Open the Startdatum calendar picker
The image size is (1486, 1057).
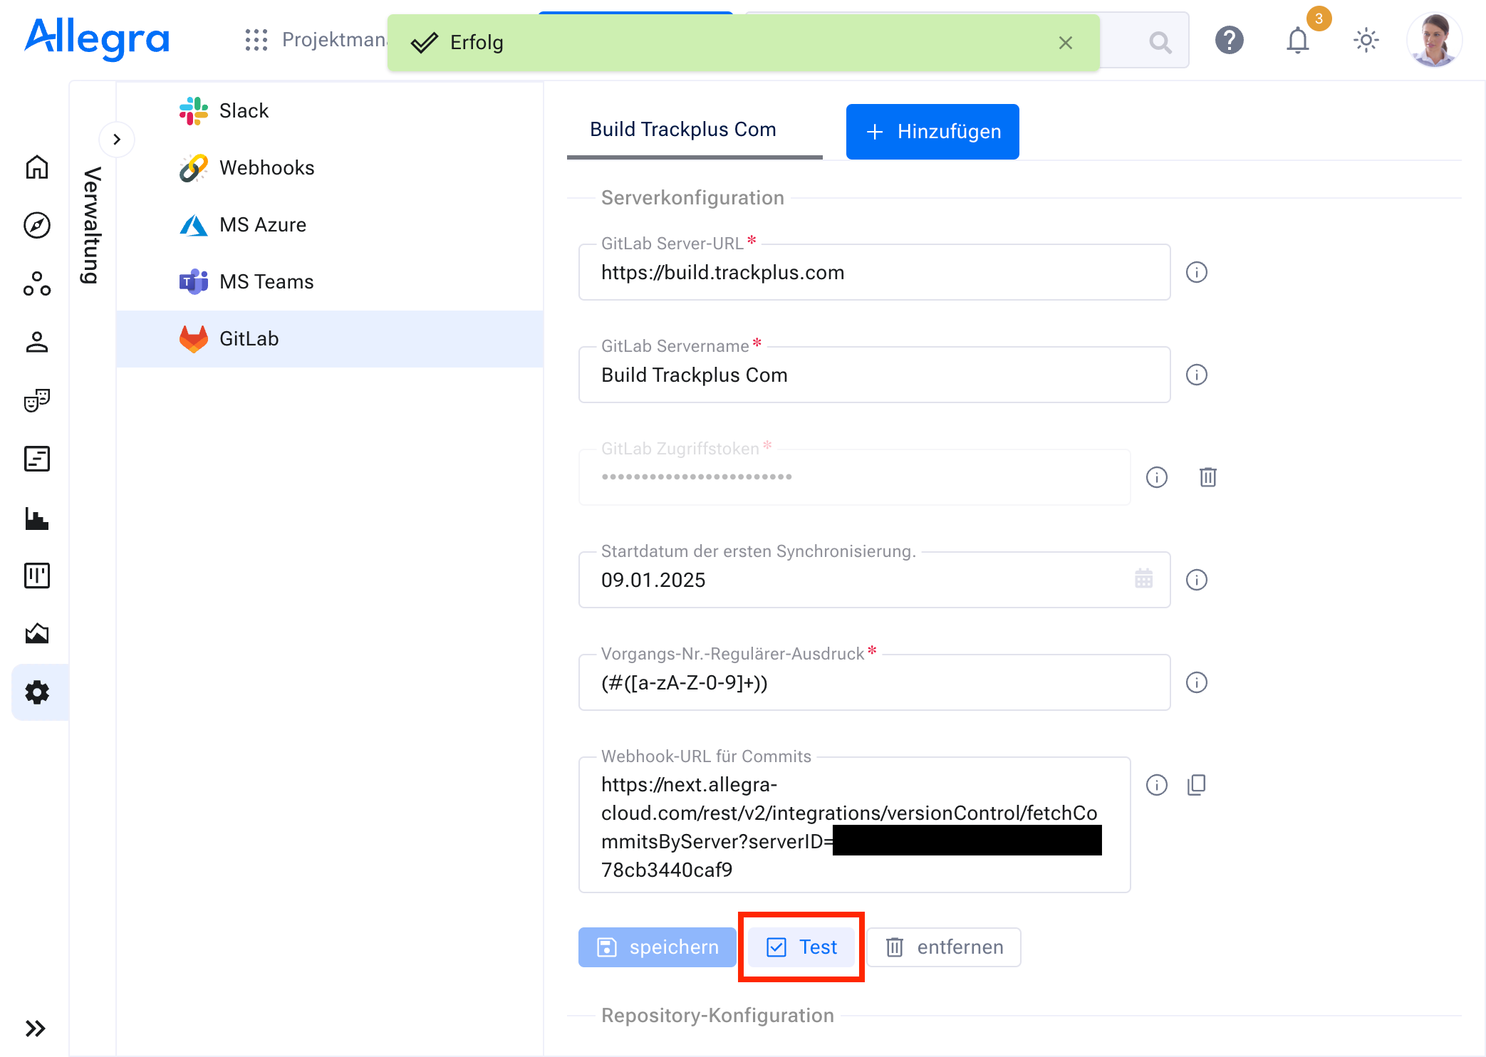1143,580
